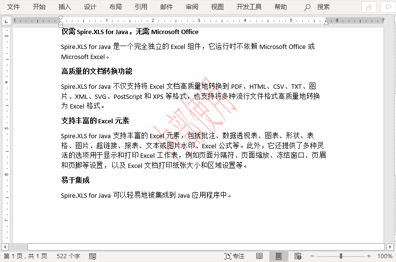This screenshot has width=396, height=262.
Task: Select Print Layout view icon
Action: [278, 256]
